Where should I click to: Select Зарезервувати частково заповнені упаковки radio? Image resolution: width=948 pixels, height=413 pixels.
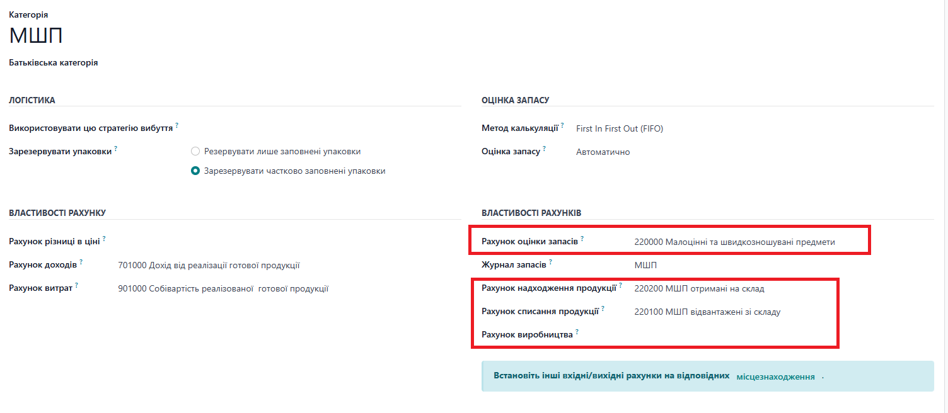point(195,171)
